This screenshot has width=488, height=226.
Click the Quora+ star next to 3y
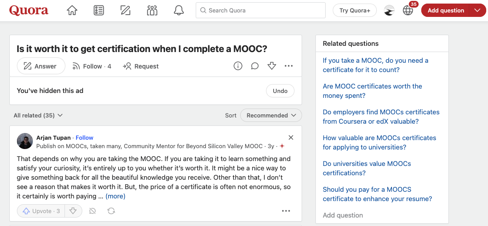(282, 146)
